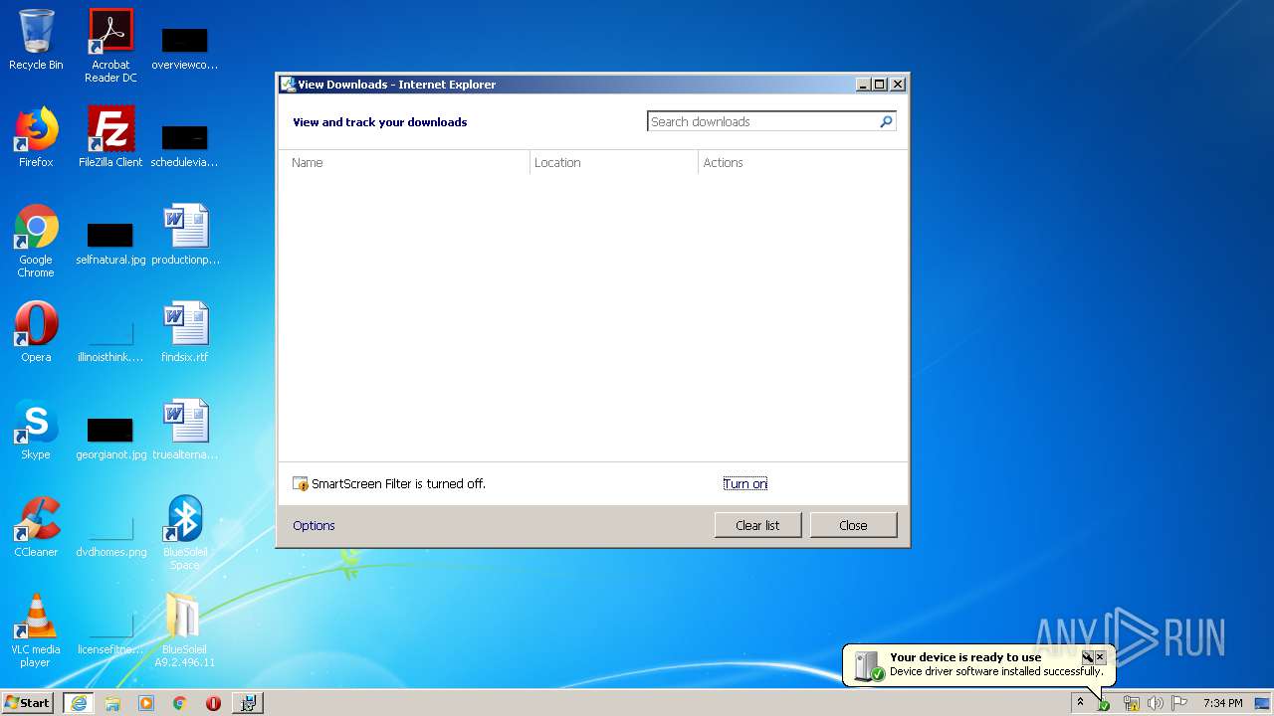Open the Recycle Bin desktop icon

pos(36,40)
